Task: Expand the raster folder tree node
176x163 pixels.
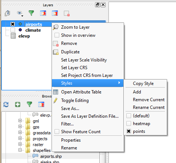Action: (20, 144)
